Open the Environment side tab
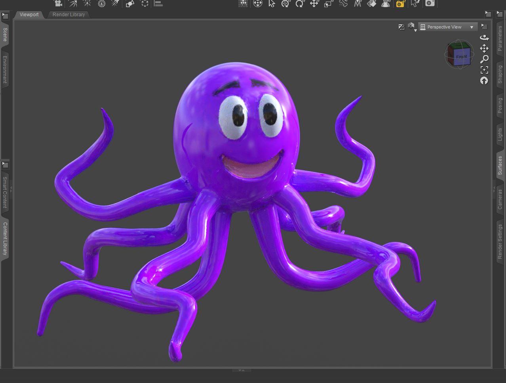This screenshot has height=383, width=506. [x=5, y=69]
